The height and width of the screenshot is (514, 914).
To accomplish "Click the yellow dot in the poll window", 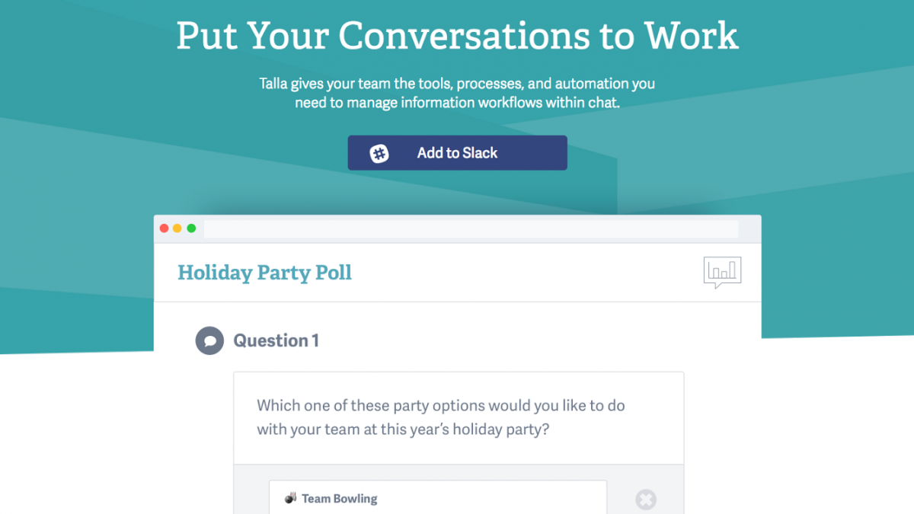I will tap(177, 228).
